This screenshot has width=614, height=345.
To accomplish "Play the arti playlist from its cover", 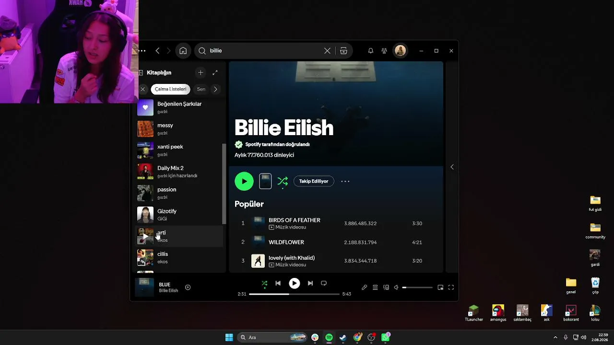I will click(145, 236).
